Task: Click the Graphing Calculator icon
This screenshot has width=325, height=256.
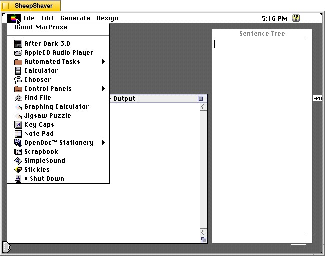Action: click(18, 107)
